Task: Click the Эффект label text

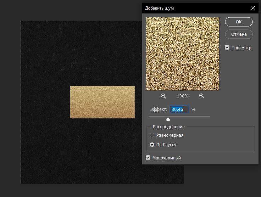Action: point(158,109)
